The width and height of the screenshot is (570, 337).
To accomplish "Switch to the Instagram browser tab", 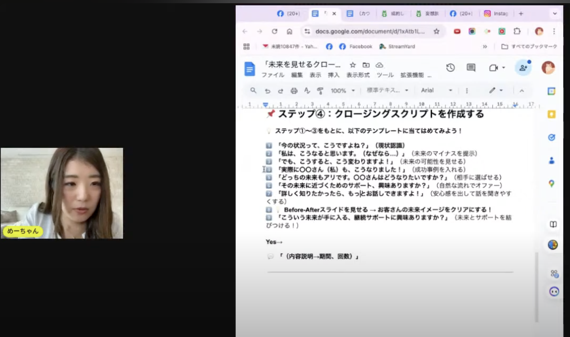I will point(496,14).
